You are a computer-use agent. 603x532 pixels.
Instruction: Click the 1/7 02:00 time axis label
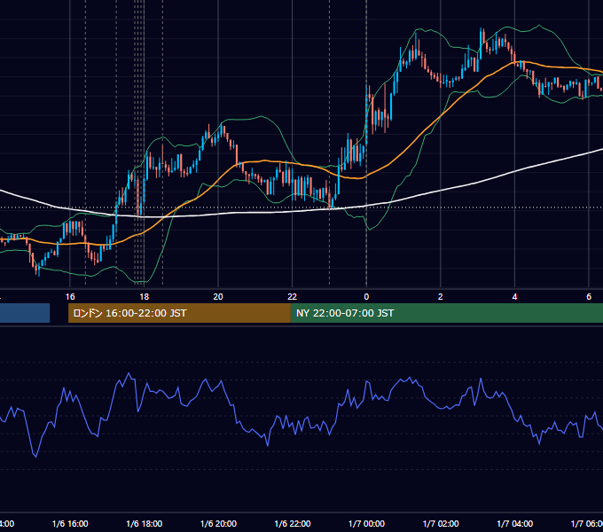point(441,523)
